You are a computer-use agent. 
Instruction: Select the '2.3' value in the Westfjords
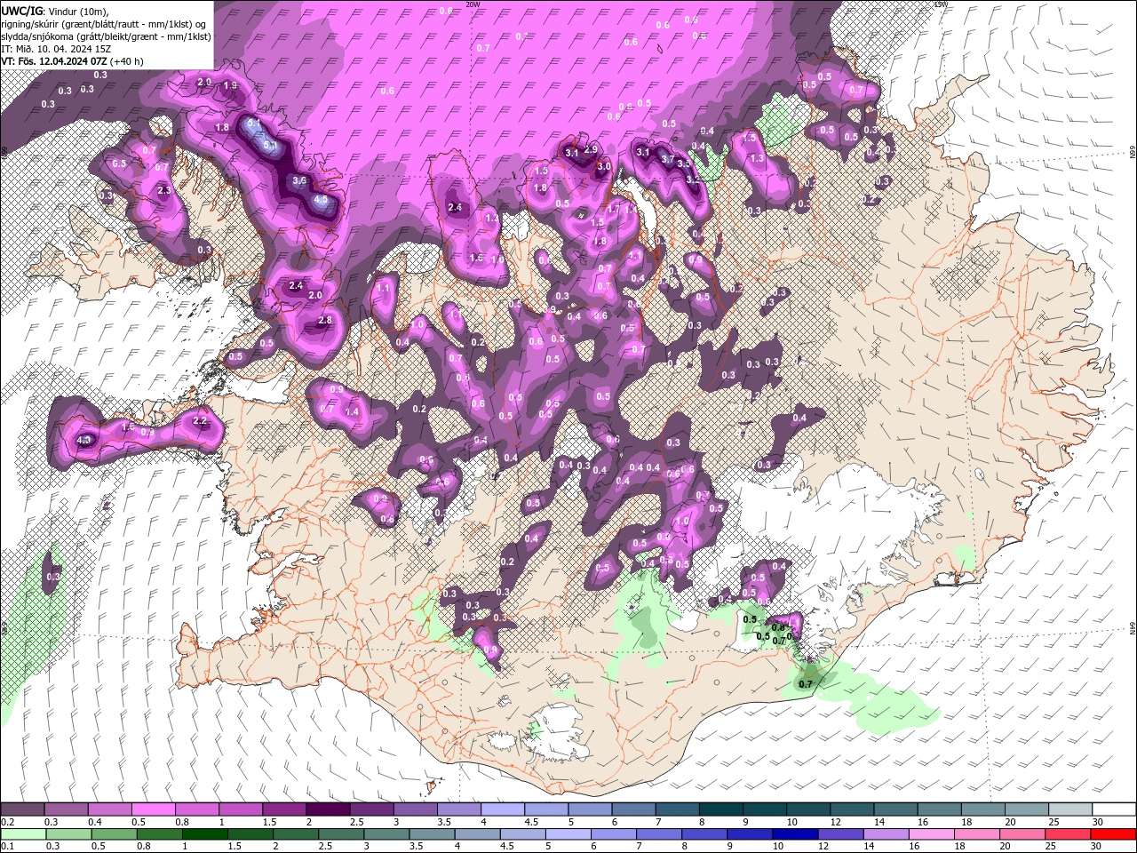click(163, 190)
